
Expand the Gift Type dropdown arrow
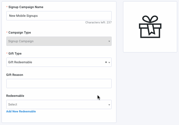pos(109,62)
